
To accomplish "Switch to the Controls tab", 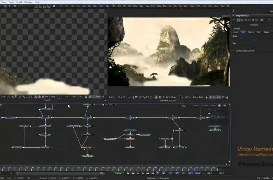I will [254, 24].
